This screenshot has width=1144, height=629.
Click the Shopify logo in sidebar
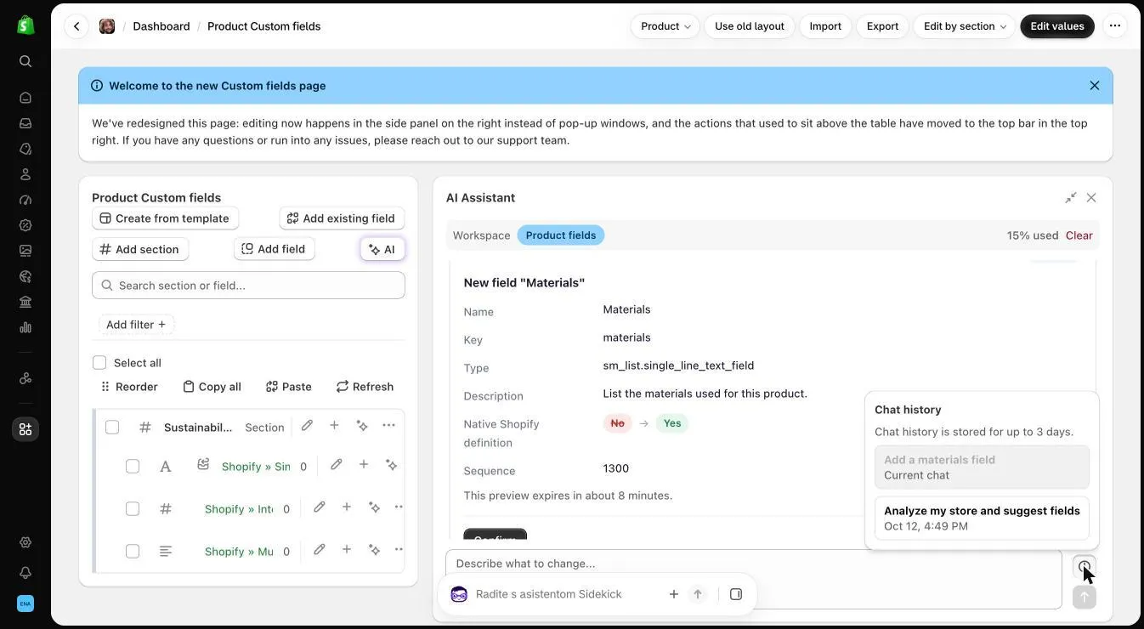(25, 25)
